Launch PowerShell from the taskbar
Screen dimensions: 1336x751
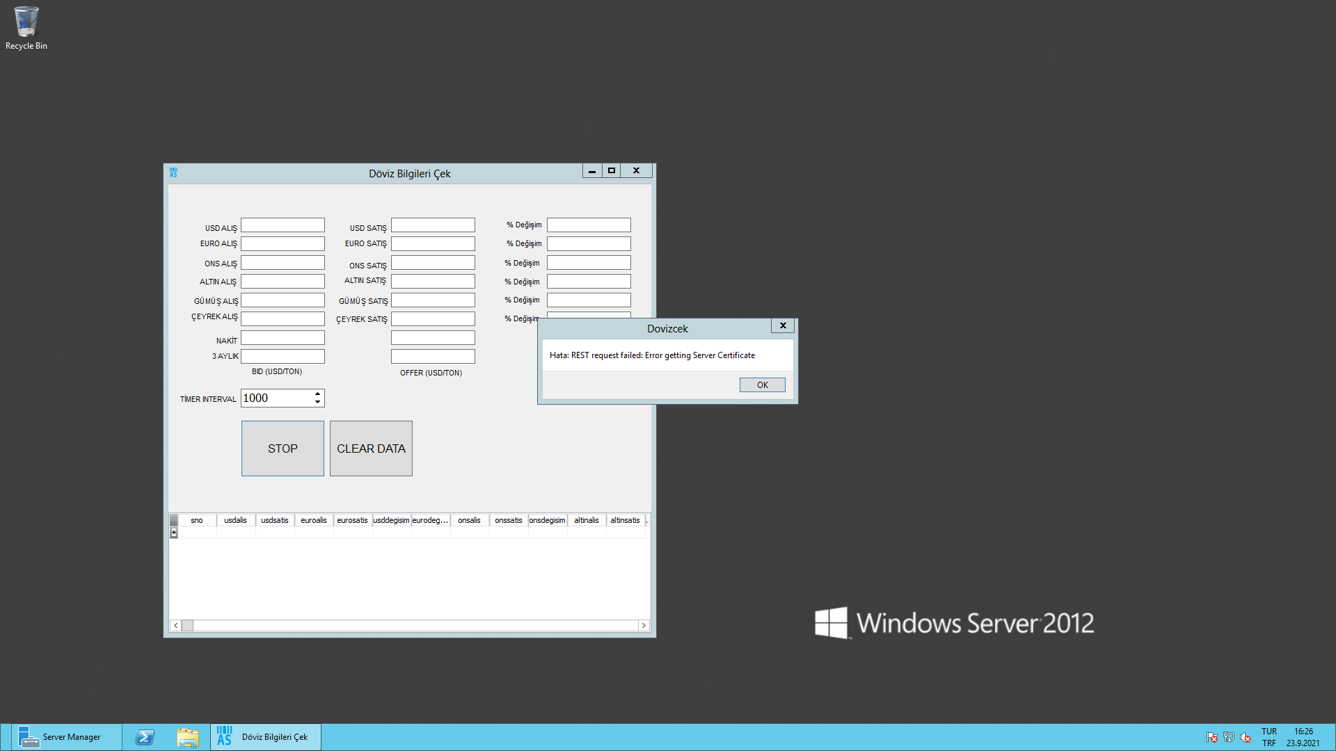145,737
